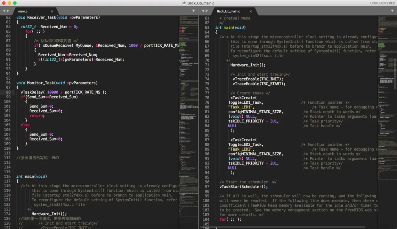
Task: Click the line "int32_t Received_Num = 0;"
Action: pyautogui.click(x=49, y=27)
